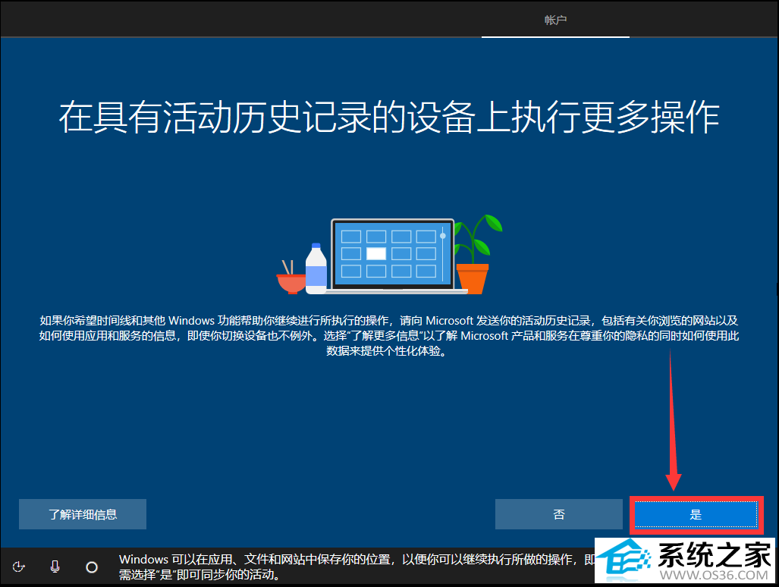Click the heading 在具有活动历史记录的设备上执行更多操作
Image resolution: width=779 pixels, height=587 pixels.
pyautogui.click(x=389, y=118)
